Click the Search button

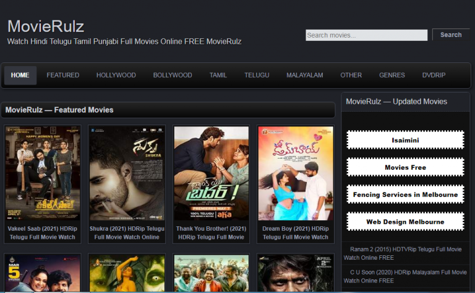click(451, 35)
